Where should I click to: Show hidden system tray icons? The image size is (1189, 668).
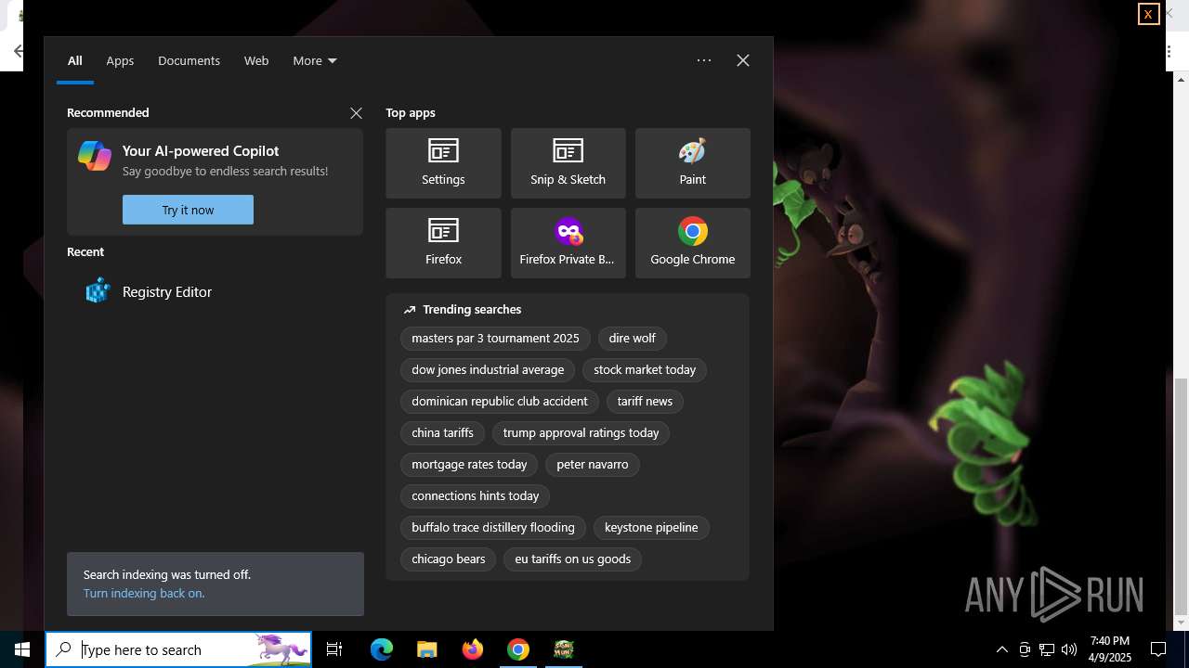click(x=1001, y=649)
